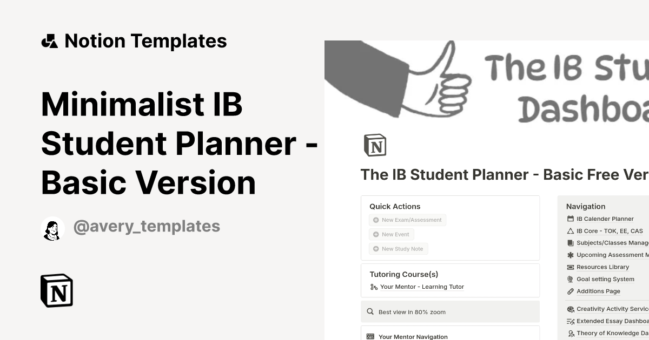Click the globe icon for Goal setting System

point(570,279)
